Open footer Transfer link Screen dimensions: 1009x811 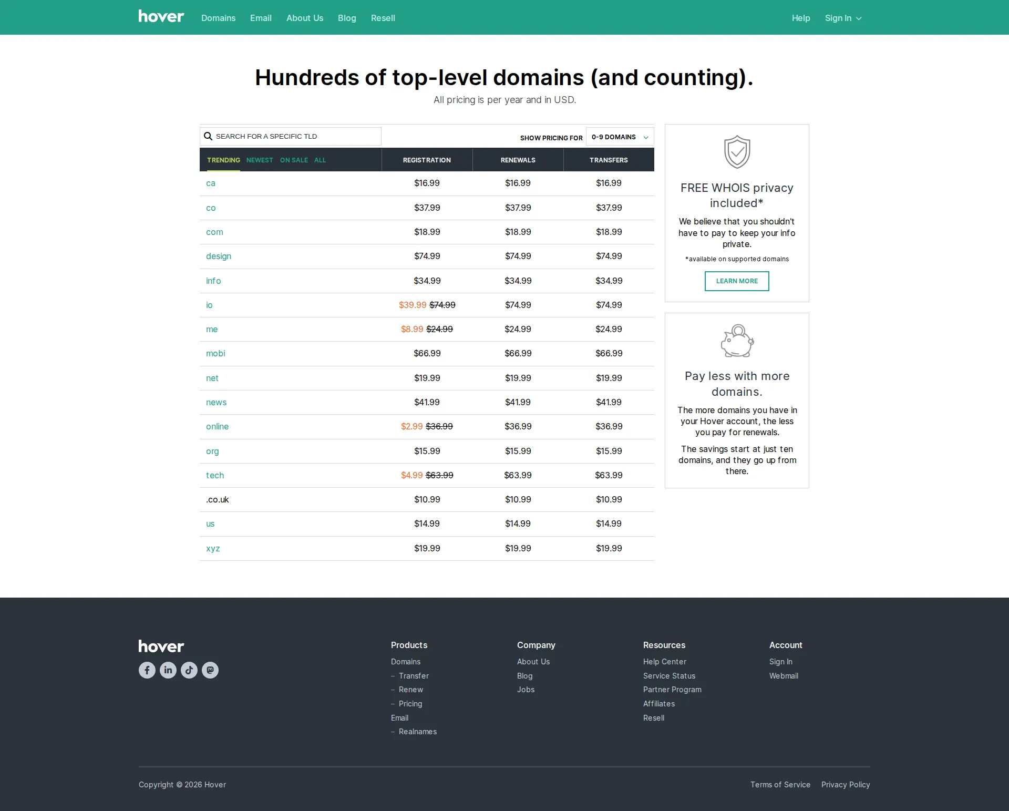(414, 676)
